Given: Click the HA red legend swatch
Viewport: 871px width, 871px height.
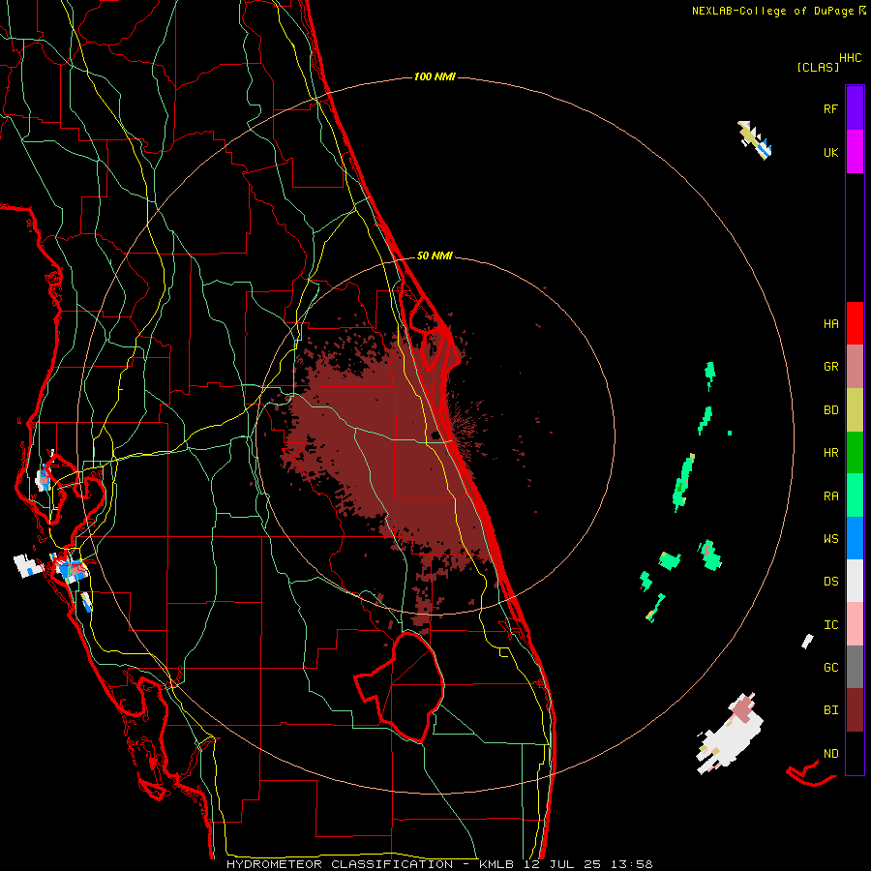Looking at the screenshot, I should point(855,323).
